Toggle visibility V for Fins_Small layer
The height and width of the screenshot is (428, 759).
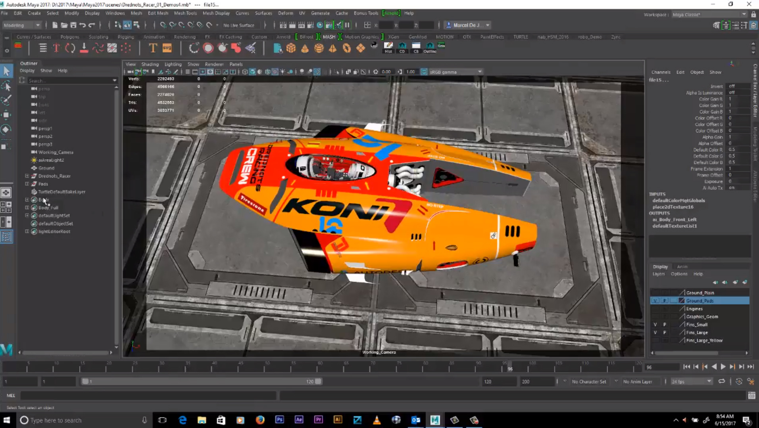tap(655, 325)
